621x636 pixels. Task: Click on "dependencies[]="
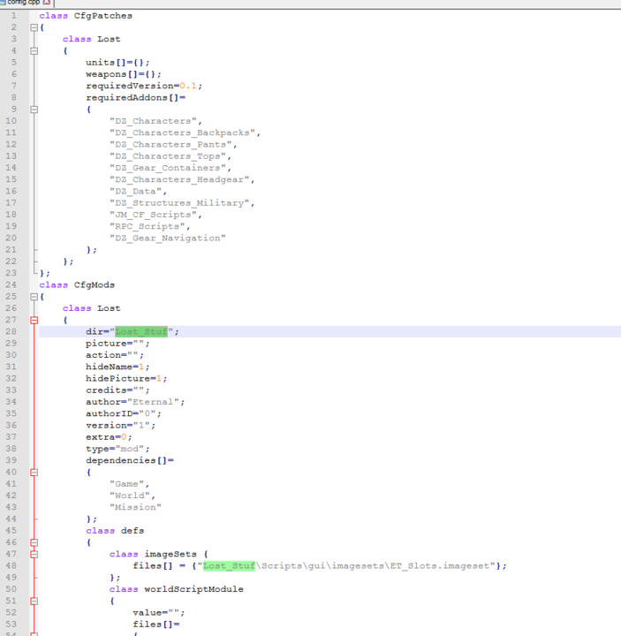coord(129,461)
